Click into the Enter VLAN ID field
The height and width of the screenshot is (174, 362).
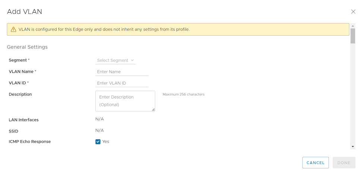[122, 83]
